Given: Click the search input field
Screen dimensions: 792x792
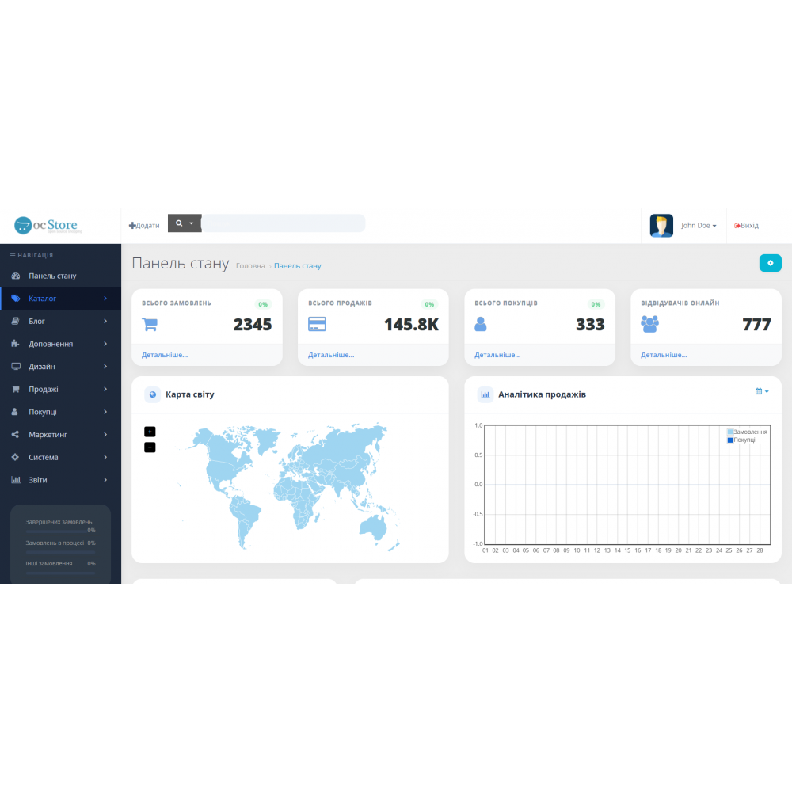Looking at the screenshot, I should click(x=284, y=223).
